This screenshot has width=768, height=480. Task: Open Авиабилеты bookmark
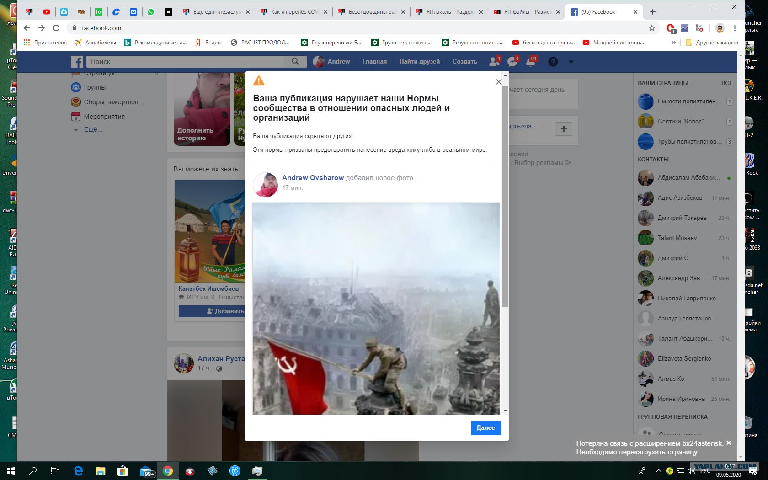pos(95,43)
